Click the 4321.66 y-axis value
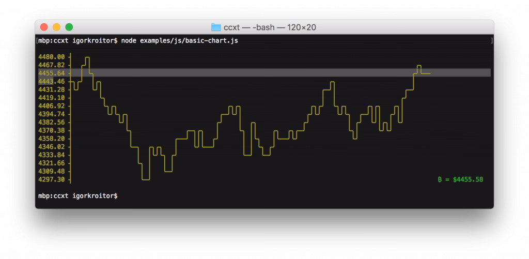This screenshot has height=259, width=529. [x=51, y=163]
